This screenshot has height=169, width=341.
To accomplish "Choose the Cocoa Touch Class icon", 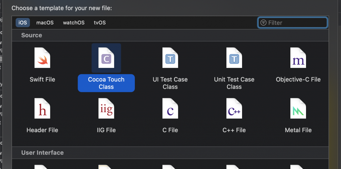I will tap(106, 58).
